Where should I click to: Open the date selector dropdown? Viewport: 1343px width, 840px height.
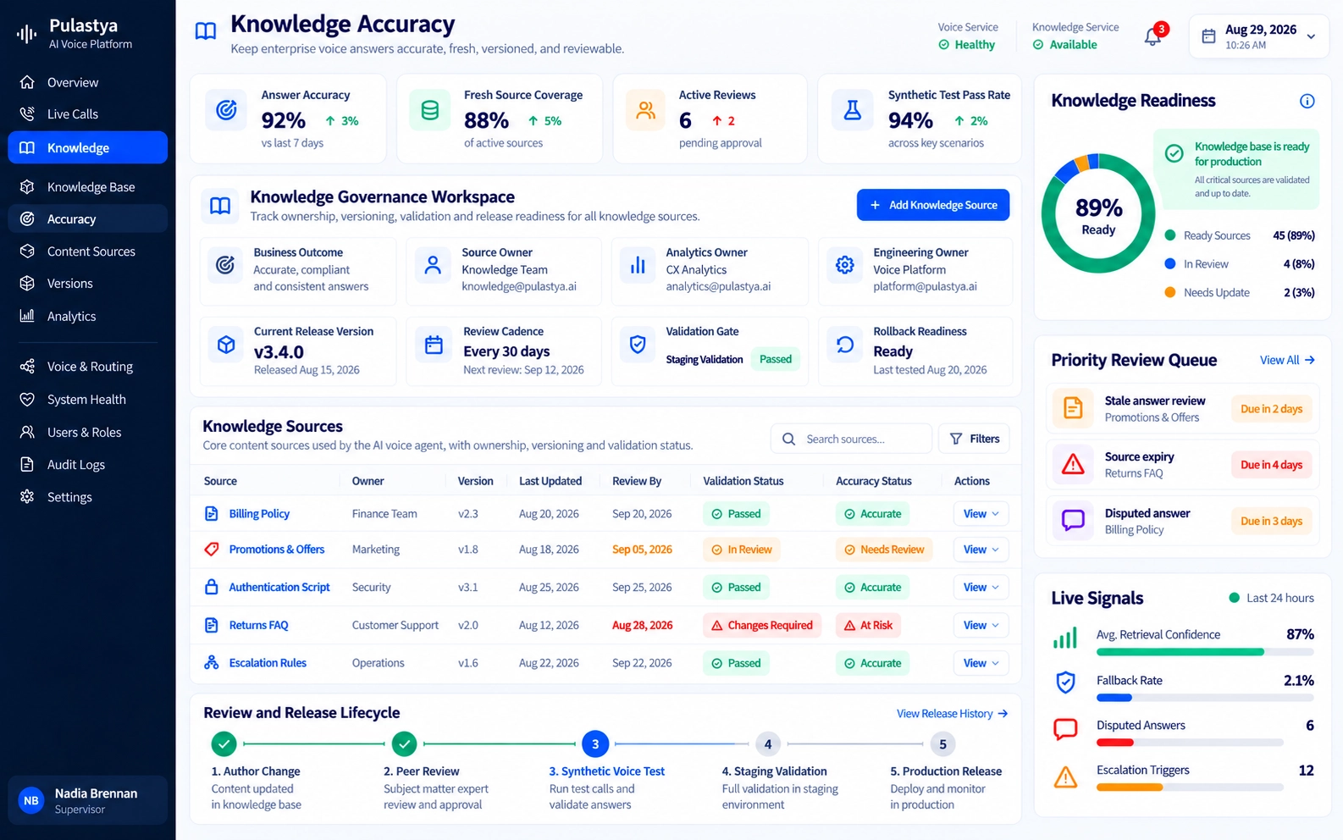1259,36
